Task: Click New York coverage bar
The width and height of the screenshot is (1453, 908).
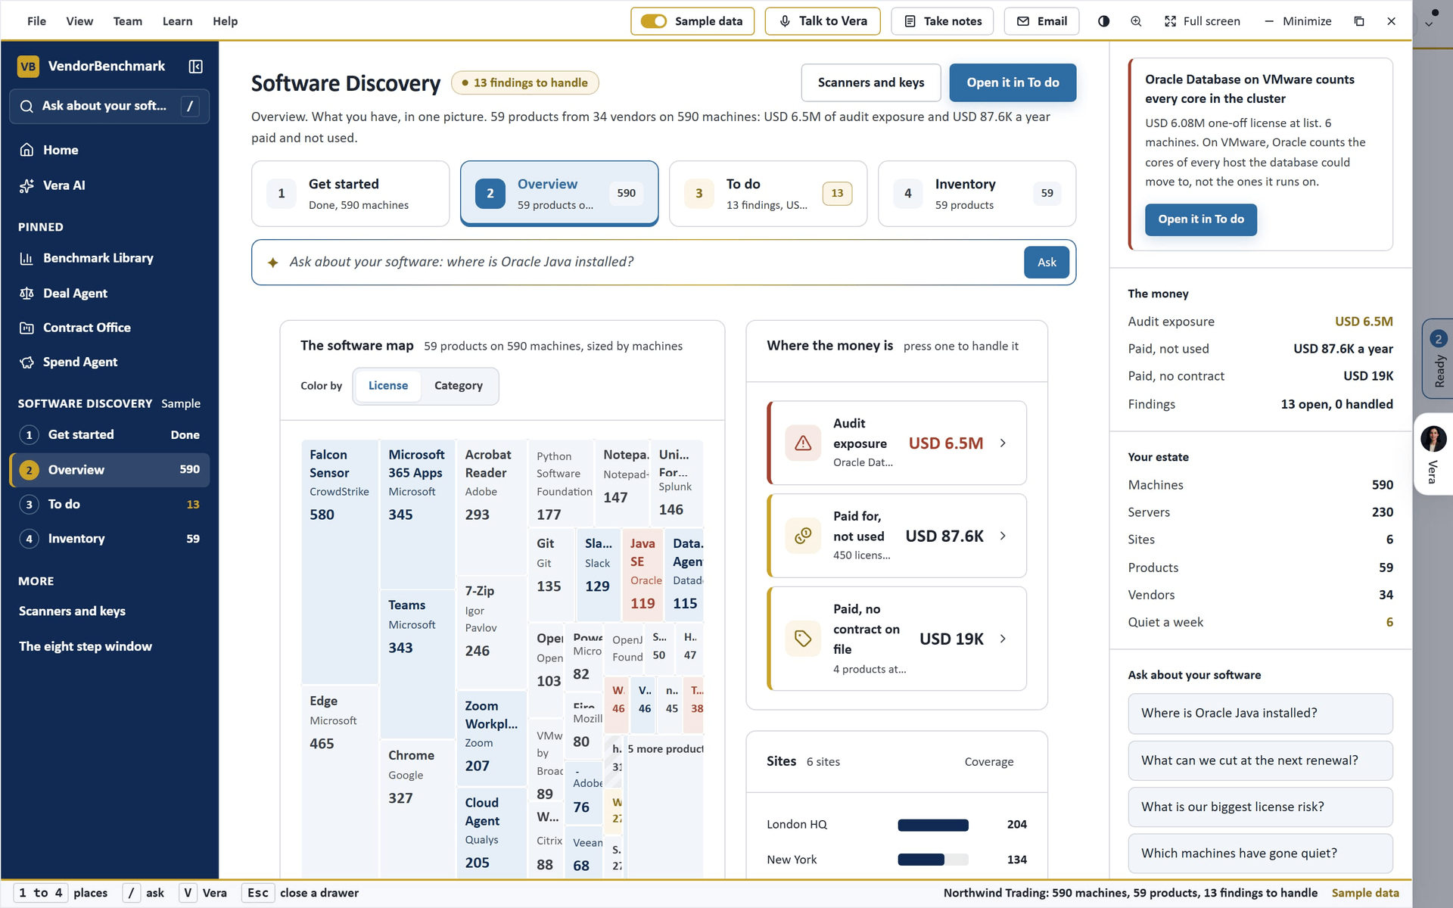Action: (932, 860)
